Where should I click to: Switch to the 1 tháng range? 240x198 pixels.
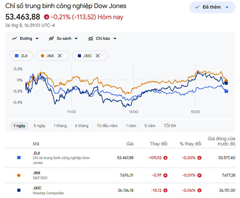pyautogui.click(x=60, y=126)
